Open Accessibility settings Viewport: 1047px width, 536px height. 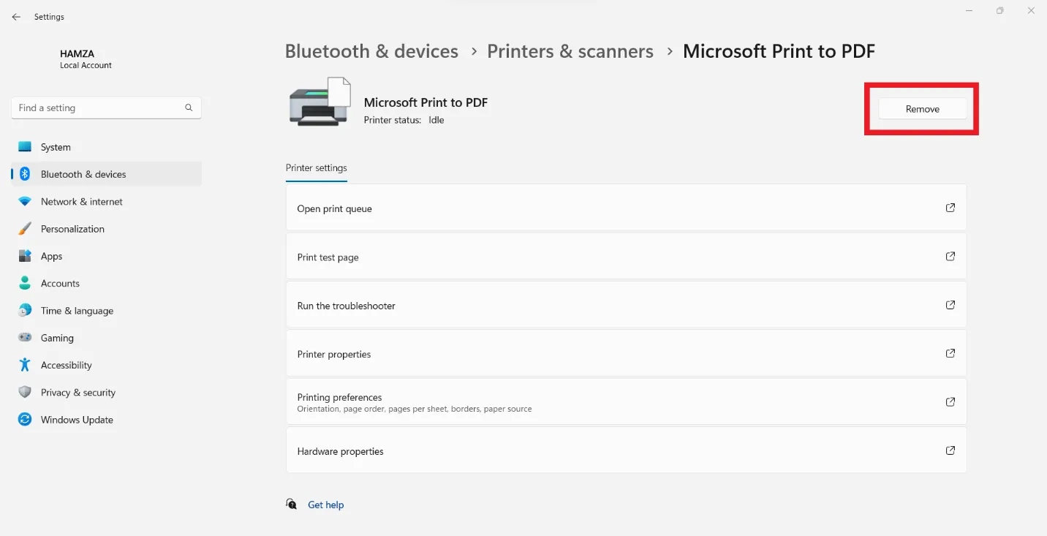(x=67, y=364)
